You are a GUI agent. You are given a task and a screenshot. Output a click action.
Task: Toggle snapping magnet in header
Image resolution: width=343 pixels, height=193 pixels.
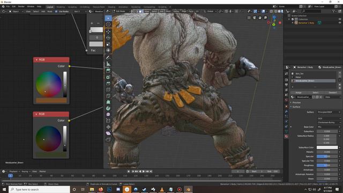click(226, 11)
